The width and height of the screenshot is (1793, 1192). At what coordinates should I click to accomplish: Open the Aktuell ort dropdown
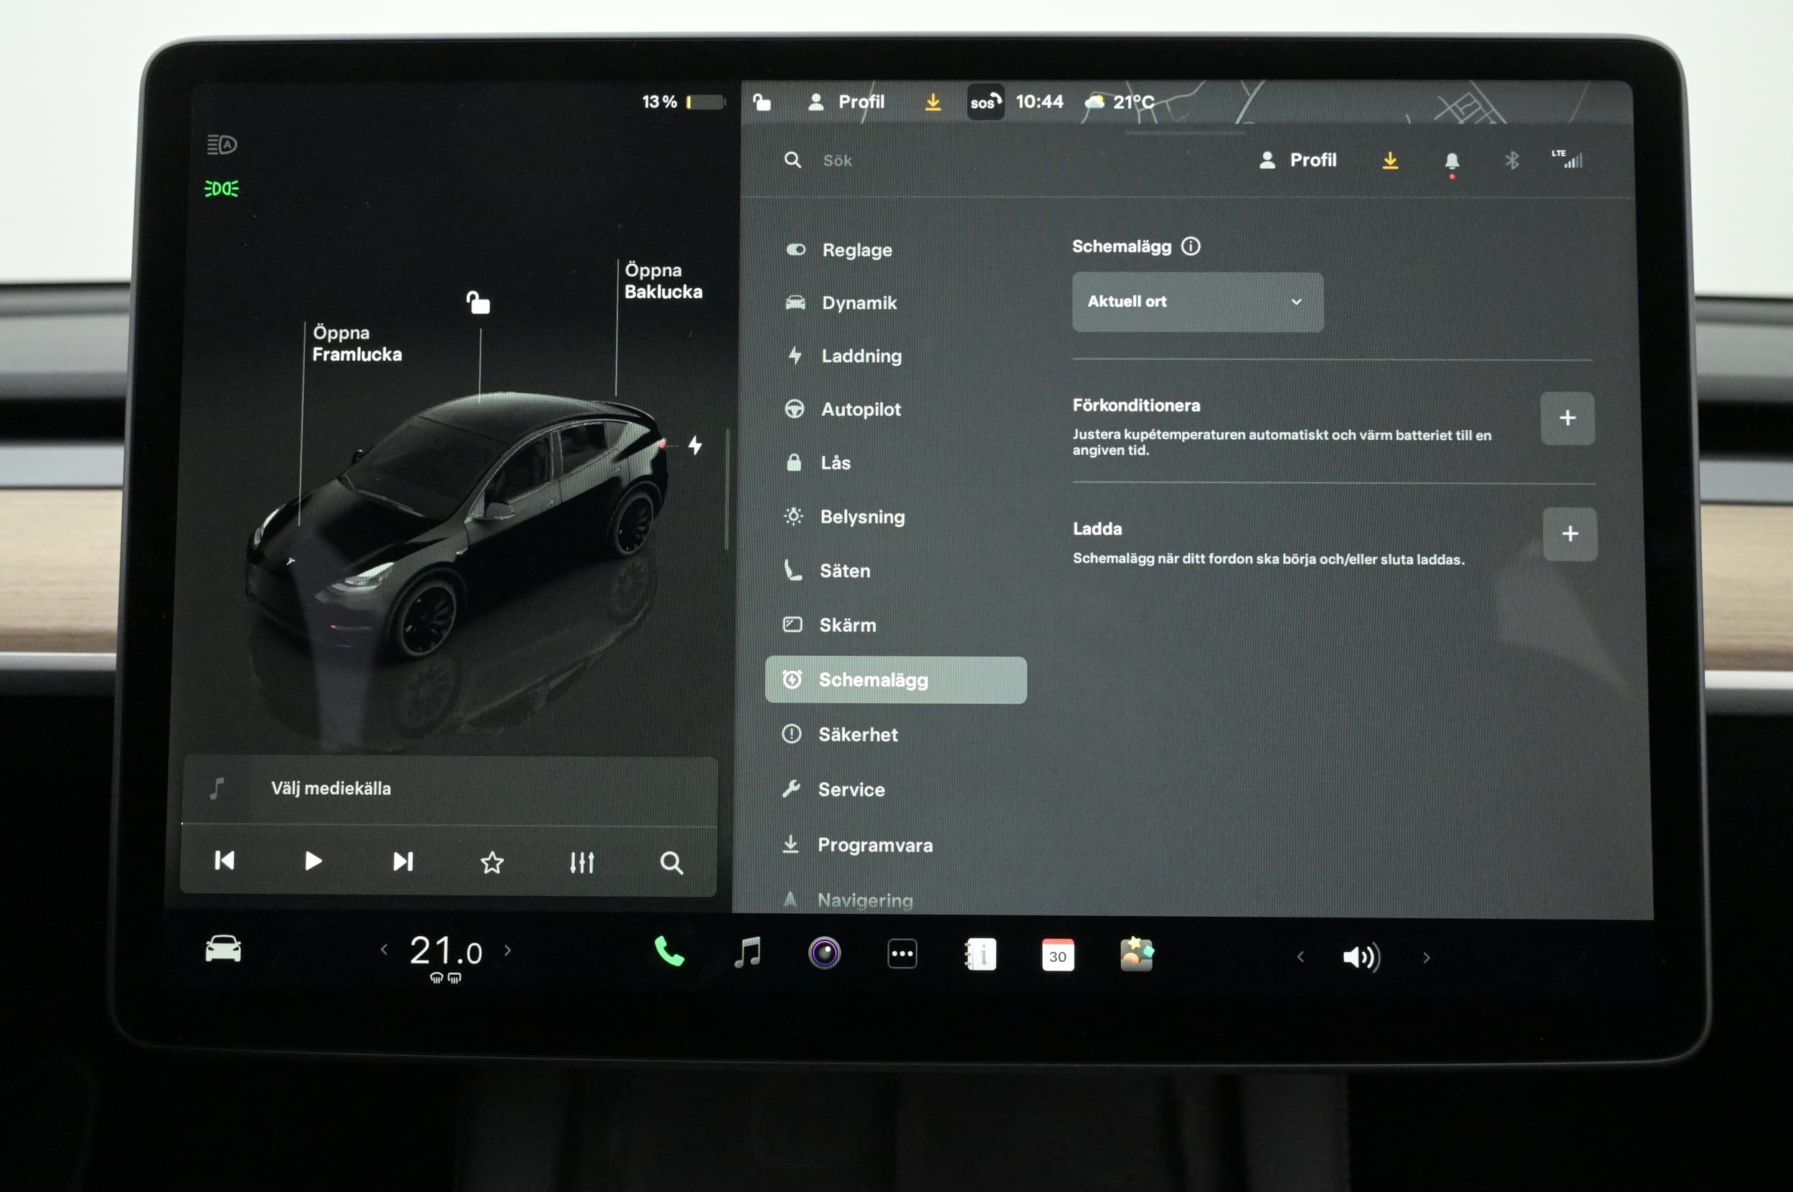point(1197,302)
